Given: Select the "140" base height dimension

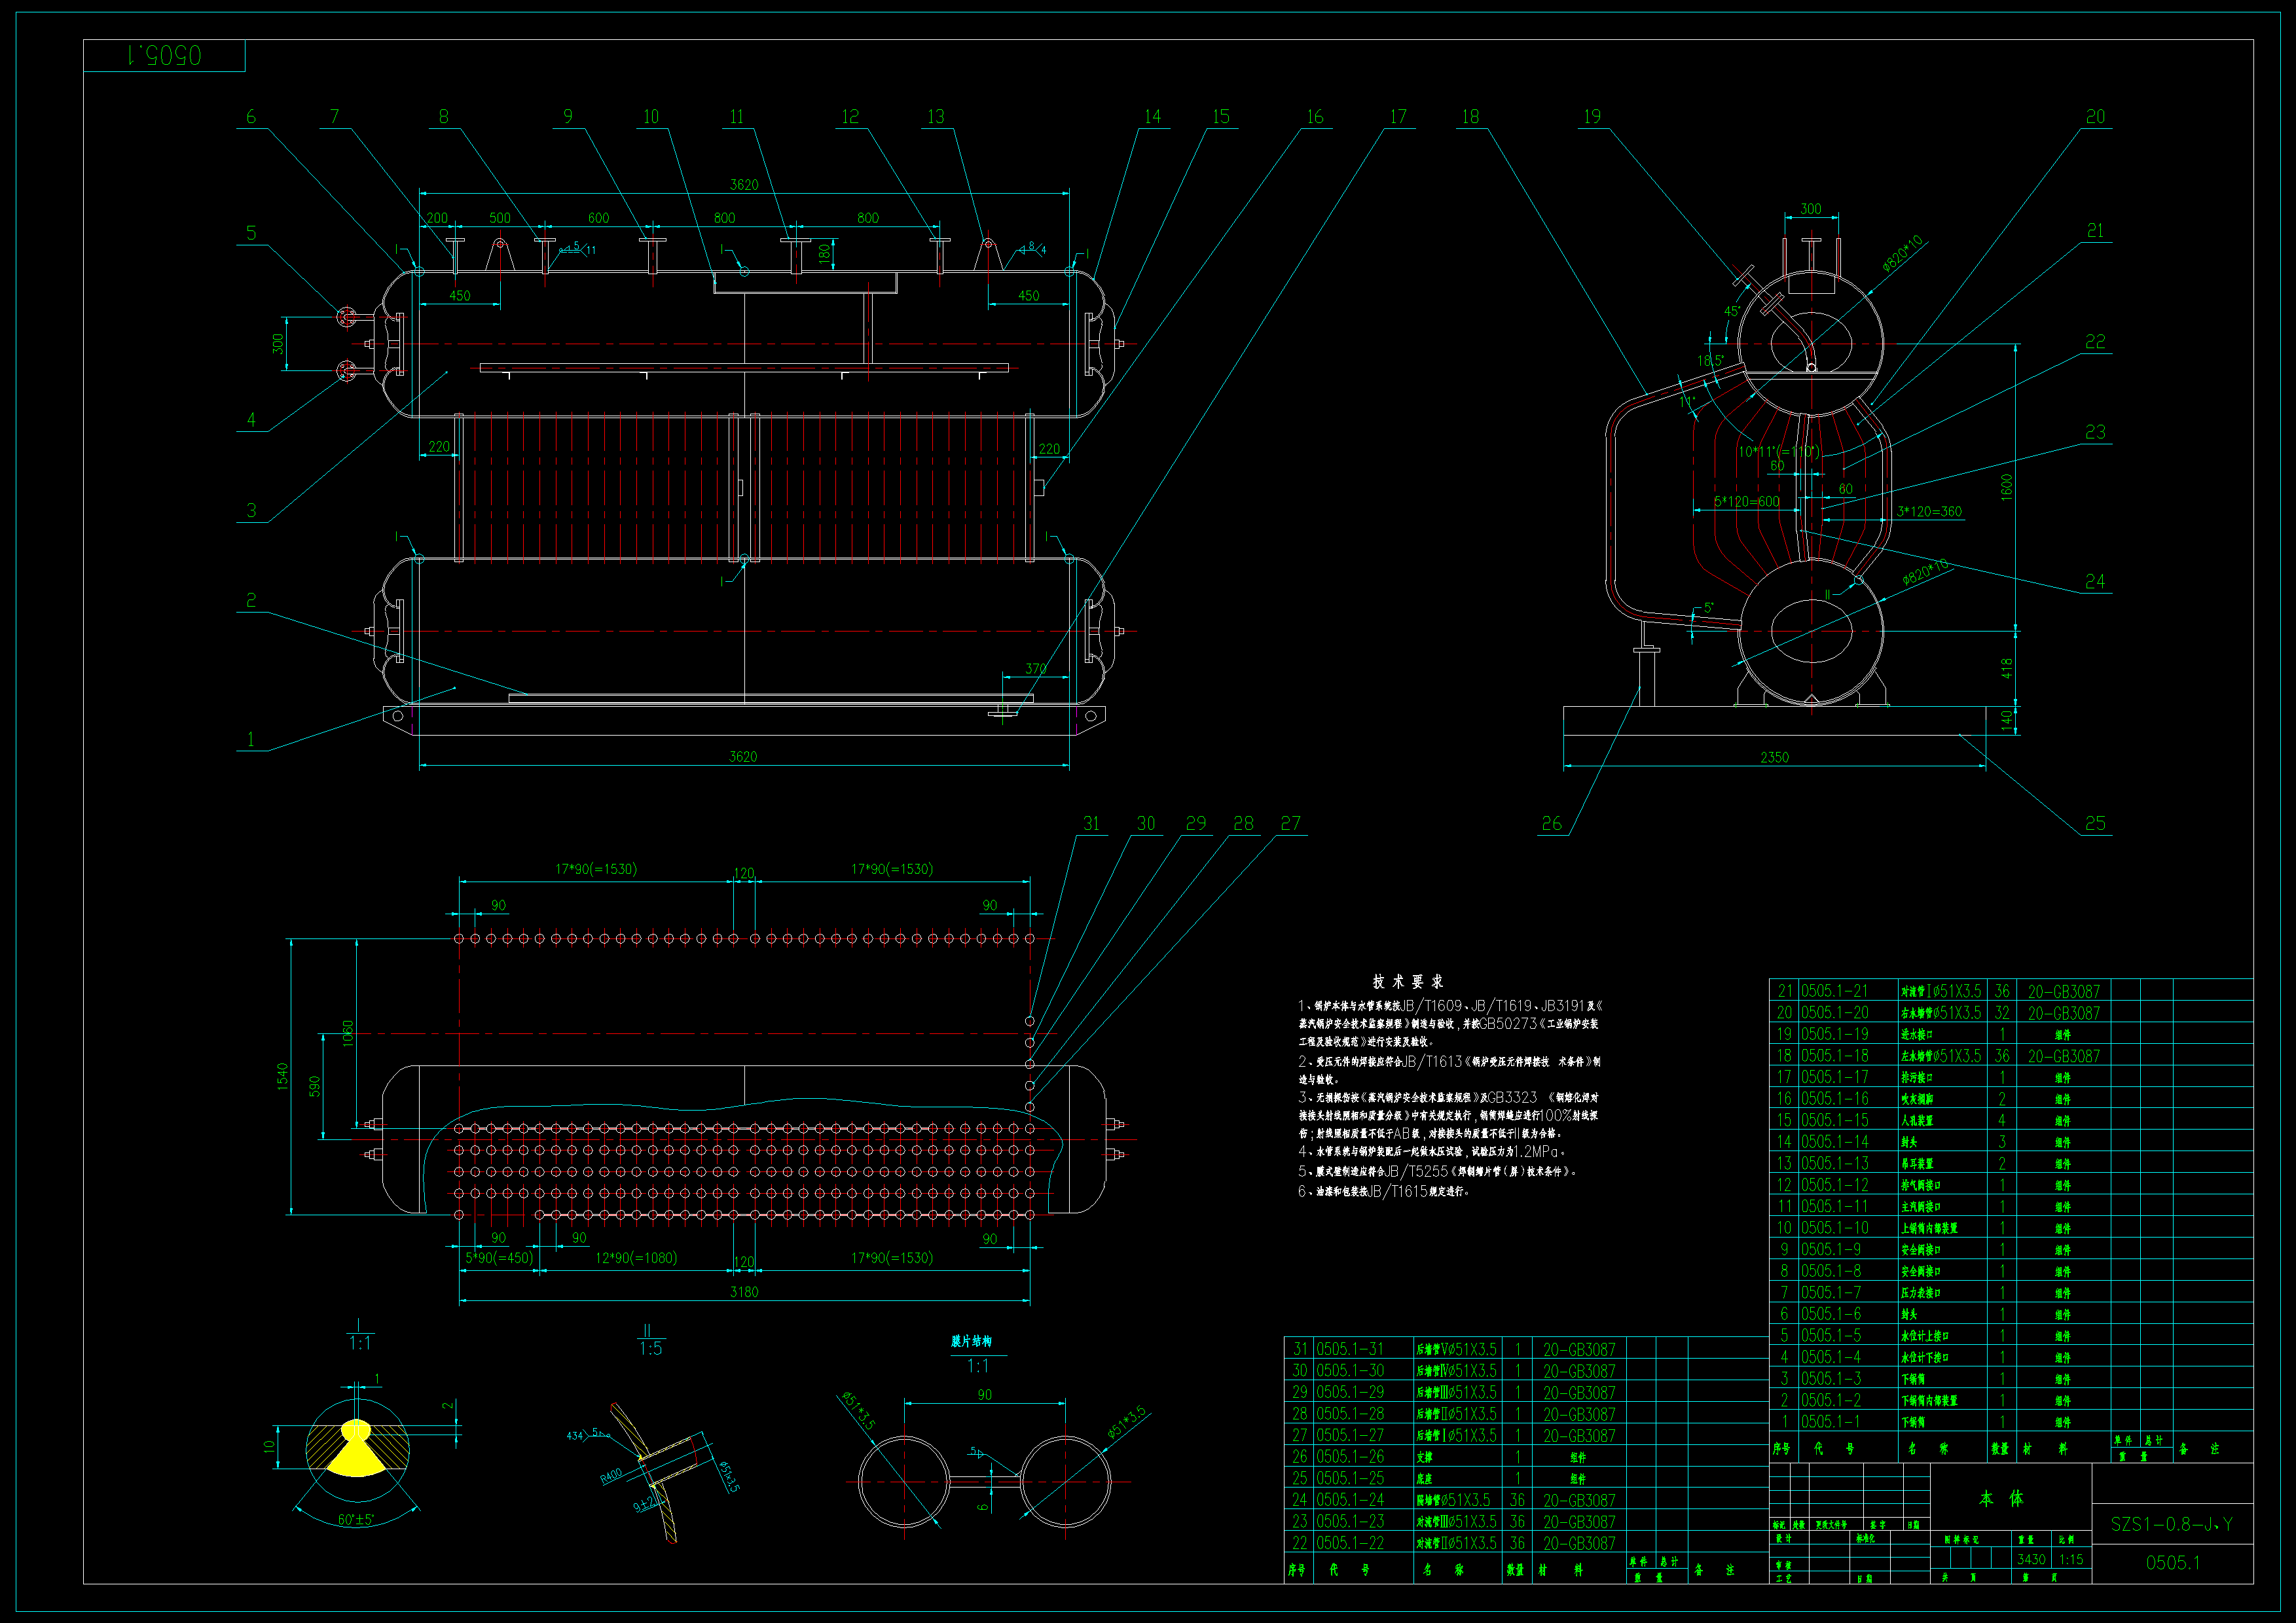Looking at the screenshot, I should [x=2006, y=720].
